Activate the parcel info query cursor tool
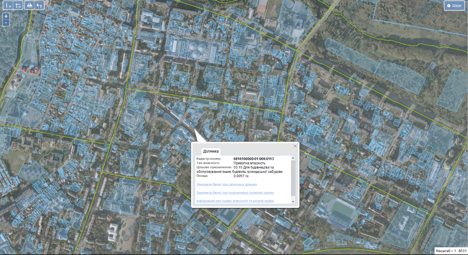The image size is (468, 255). point(39,5)
